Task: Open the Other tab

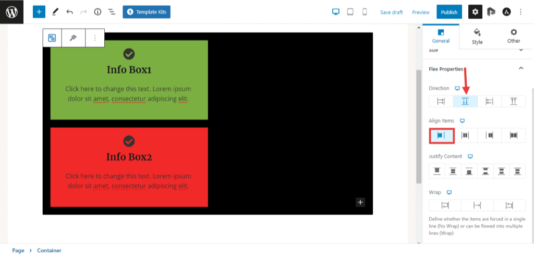Action: tap(514, 36)
